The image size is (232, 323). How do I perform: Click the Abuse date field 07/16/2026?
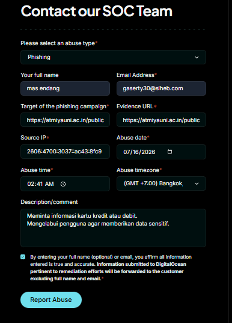tap(161, 152)
